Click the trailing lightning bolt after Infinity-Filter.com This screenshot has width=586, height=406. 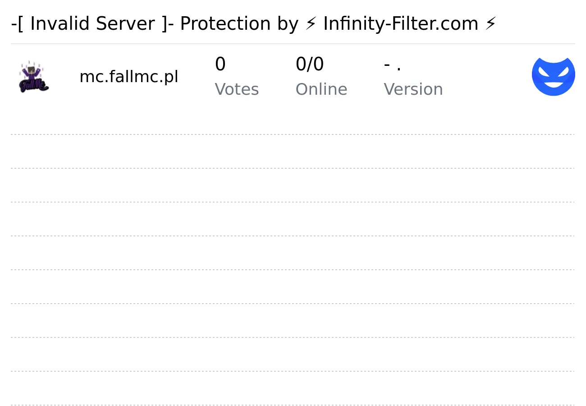coord(490,23)
